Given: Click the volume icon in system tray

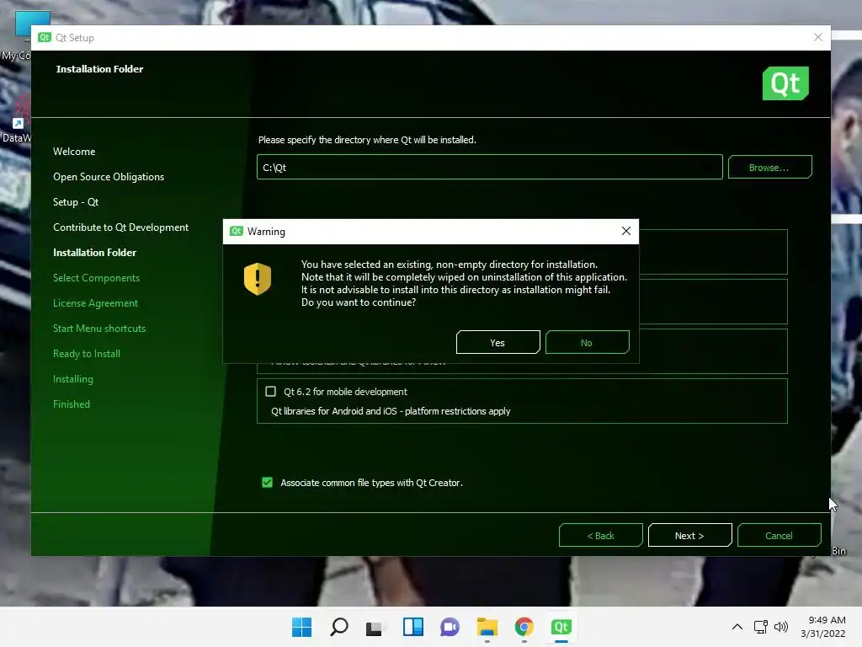Looking at the screenshot, I should coord(780,627).
